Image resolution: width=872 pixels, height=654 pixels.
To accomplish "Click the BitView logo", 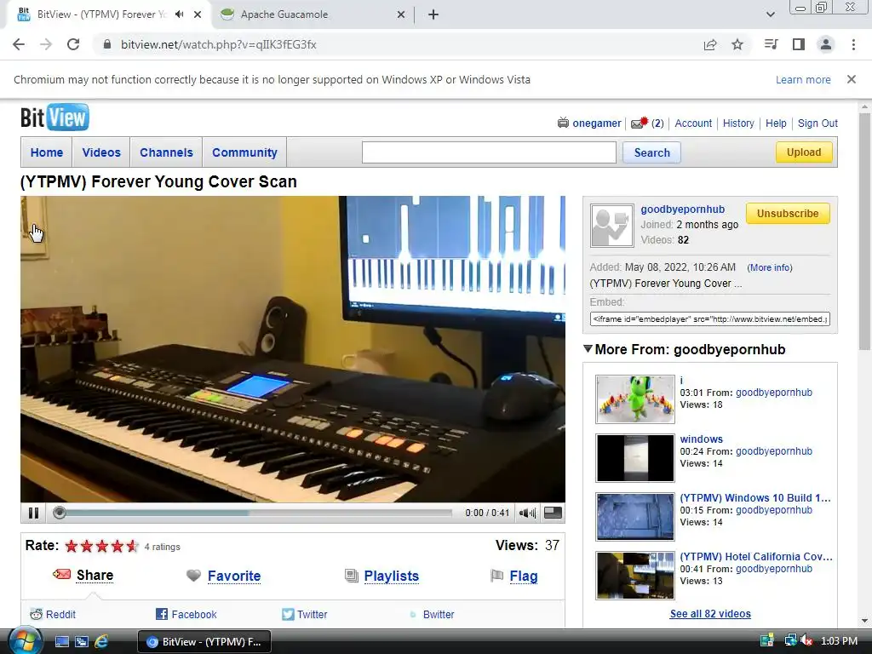I will [54, 118].
